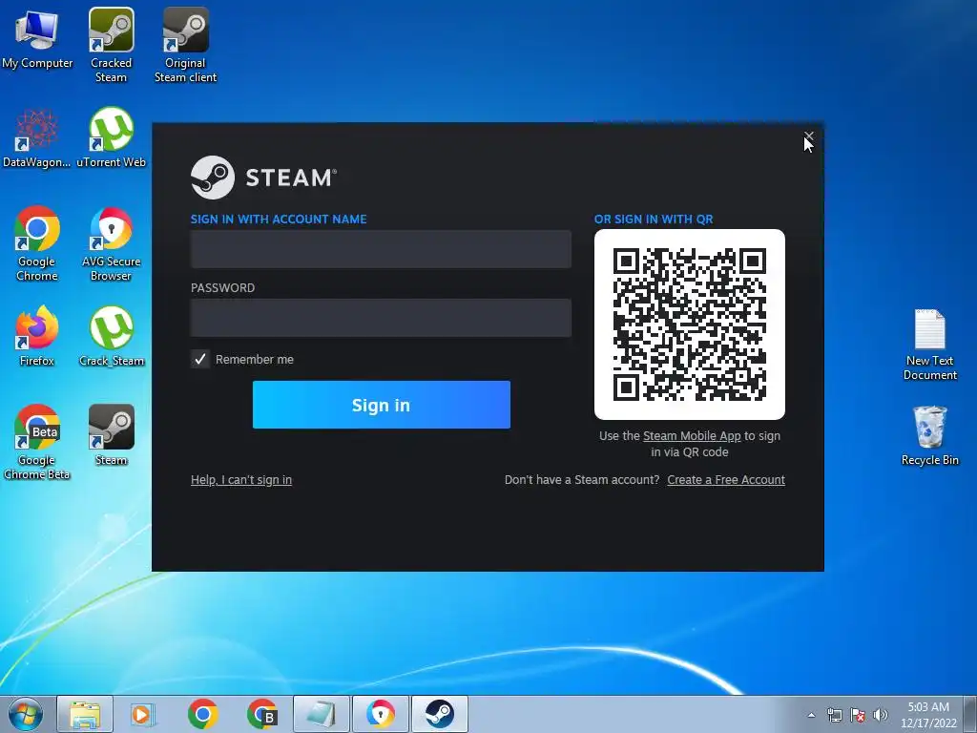977x733 pixels.
Task: Select AVG Secure Browser desktop icon
Action: pyautogui.click(x=111, y=243)
